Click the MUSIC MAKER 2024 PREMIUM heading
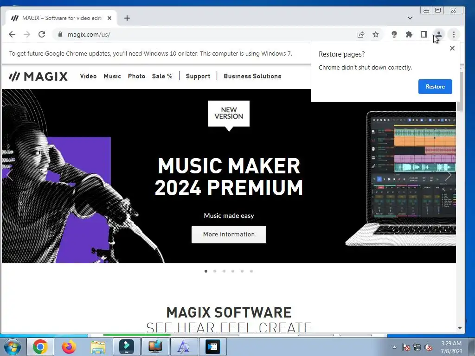This screenshot has width=475, height=356. [x=229, y=177]
